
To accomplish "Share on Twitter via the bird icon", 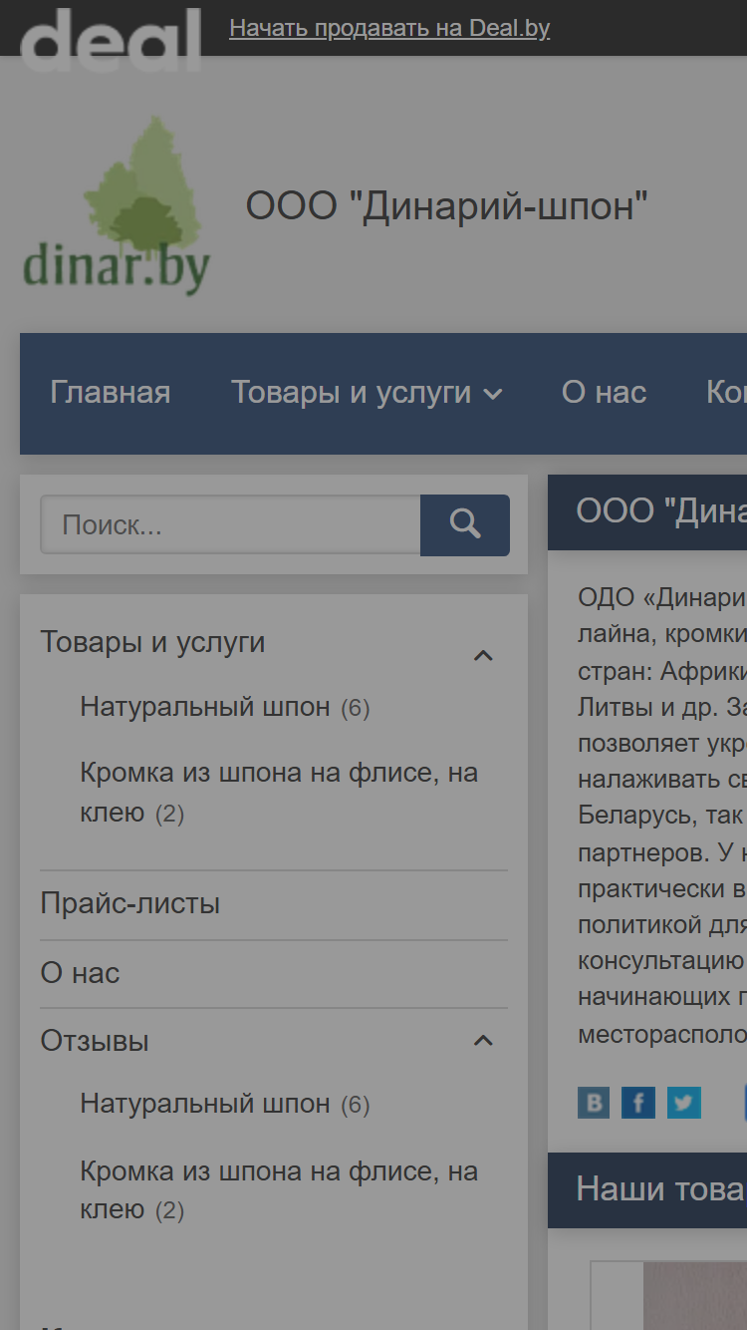I will 684,1103.
